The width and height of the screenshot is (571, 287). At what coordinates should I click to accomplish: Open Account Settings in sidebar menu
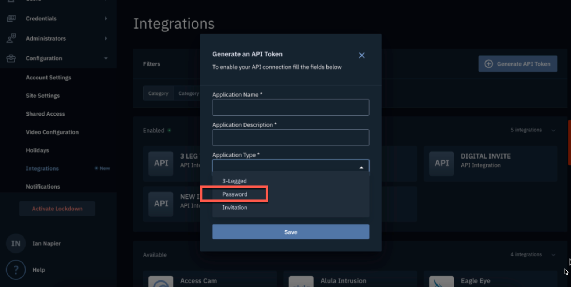pyautogui.click(x=48, y=78)
